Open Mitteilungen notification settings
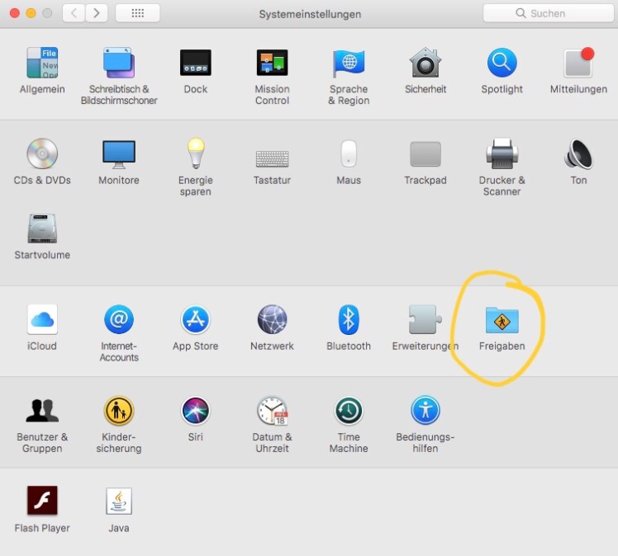 coord(578,64)
